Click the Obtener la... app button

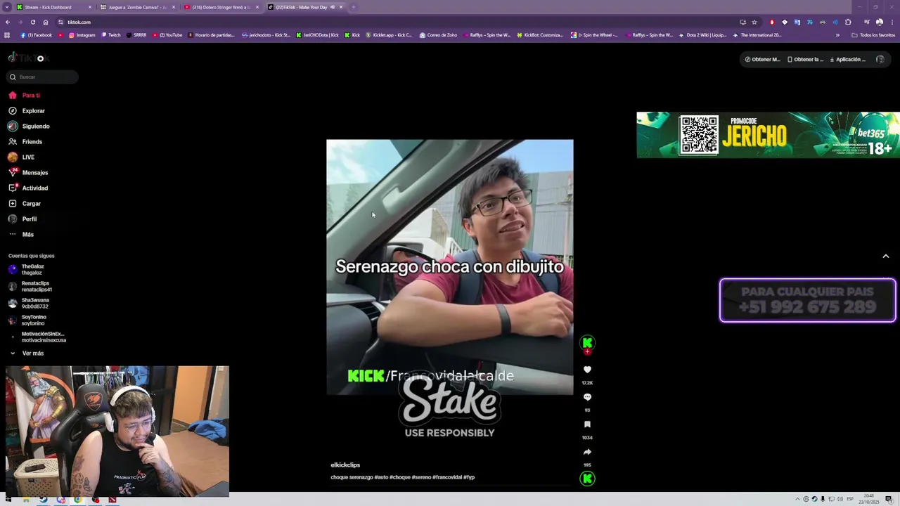tap(806, 59)
